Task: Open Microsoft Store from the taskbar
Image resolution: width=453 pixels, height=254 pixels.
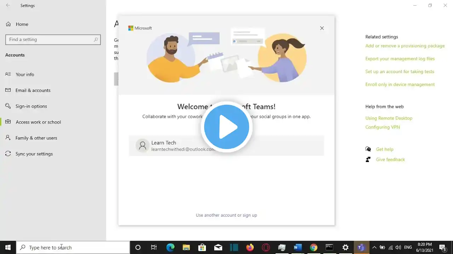Action: click(x=202, y=247)
